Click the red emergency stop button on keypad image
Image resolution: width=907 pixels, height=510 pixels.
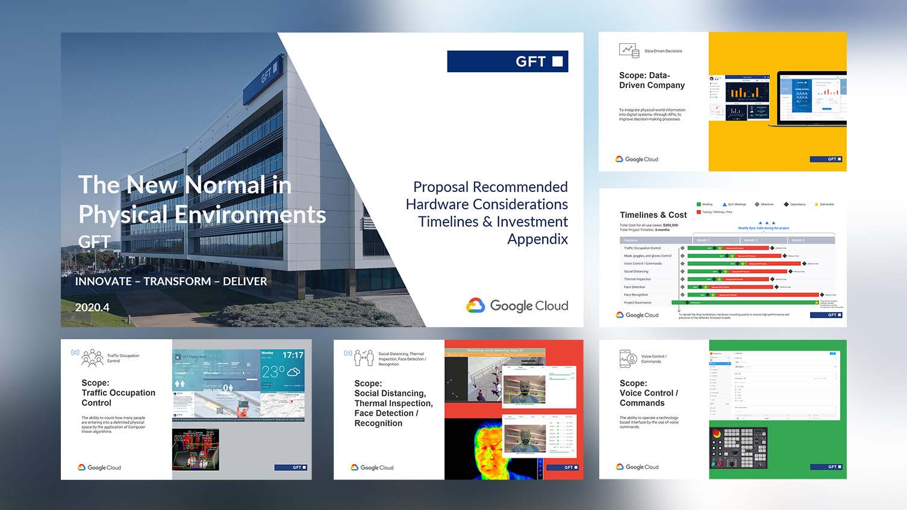717,433
